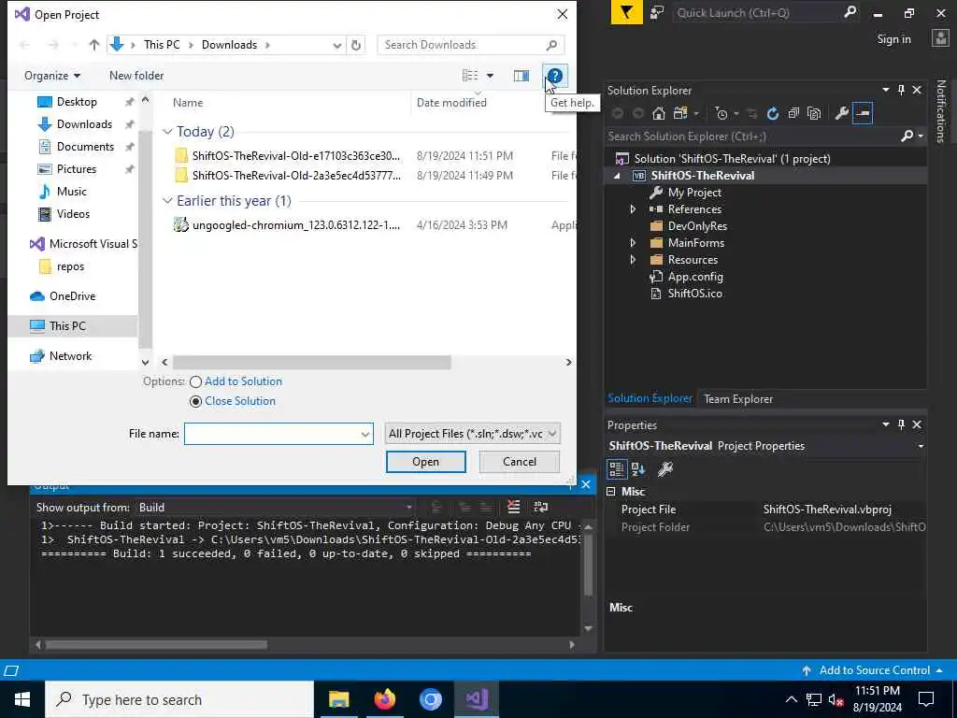957x718 pixels.
Task: Pin the Solution Explorer panel with pushpin
Action: click(901, 91)
